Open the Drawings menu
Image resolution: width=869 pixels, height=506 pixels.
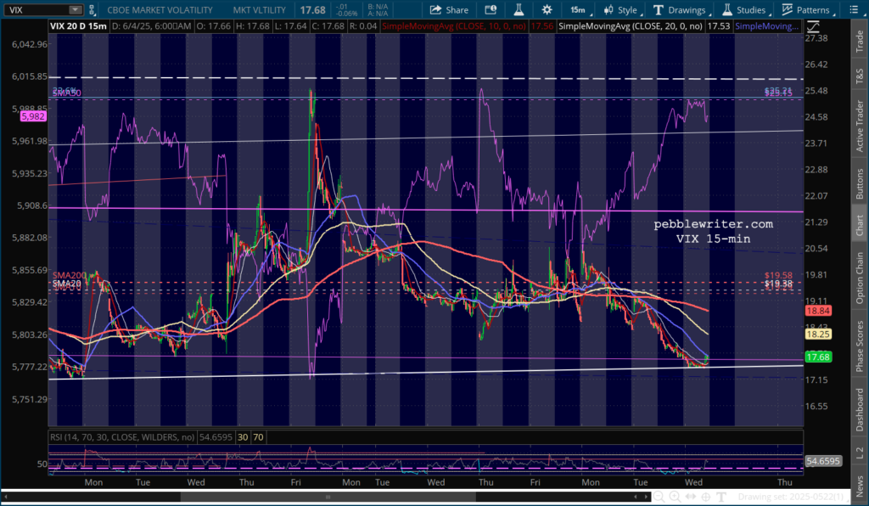click(680, 10)
